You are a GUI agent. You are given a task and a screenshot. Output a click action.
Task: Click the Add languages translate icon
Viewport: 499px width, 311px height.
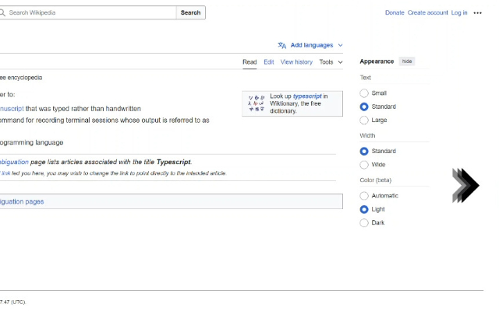tap(282, 45)
